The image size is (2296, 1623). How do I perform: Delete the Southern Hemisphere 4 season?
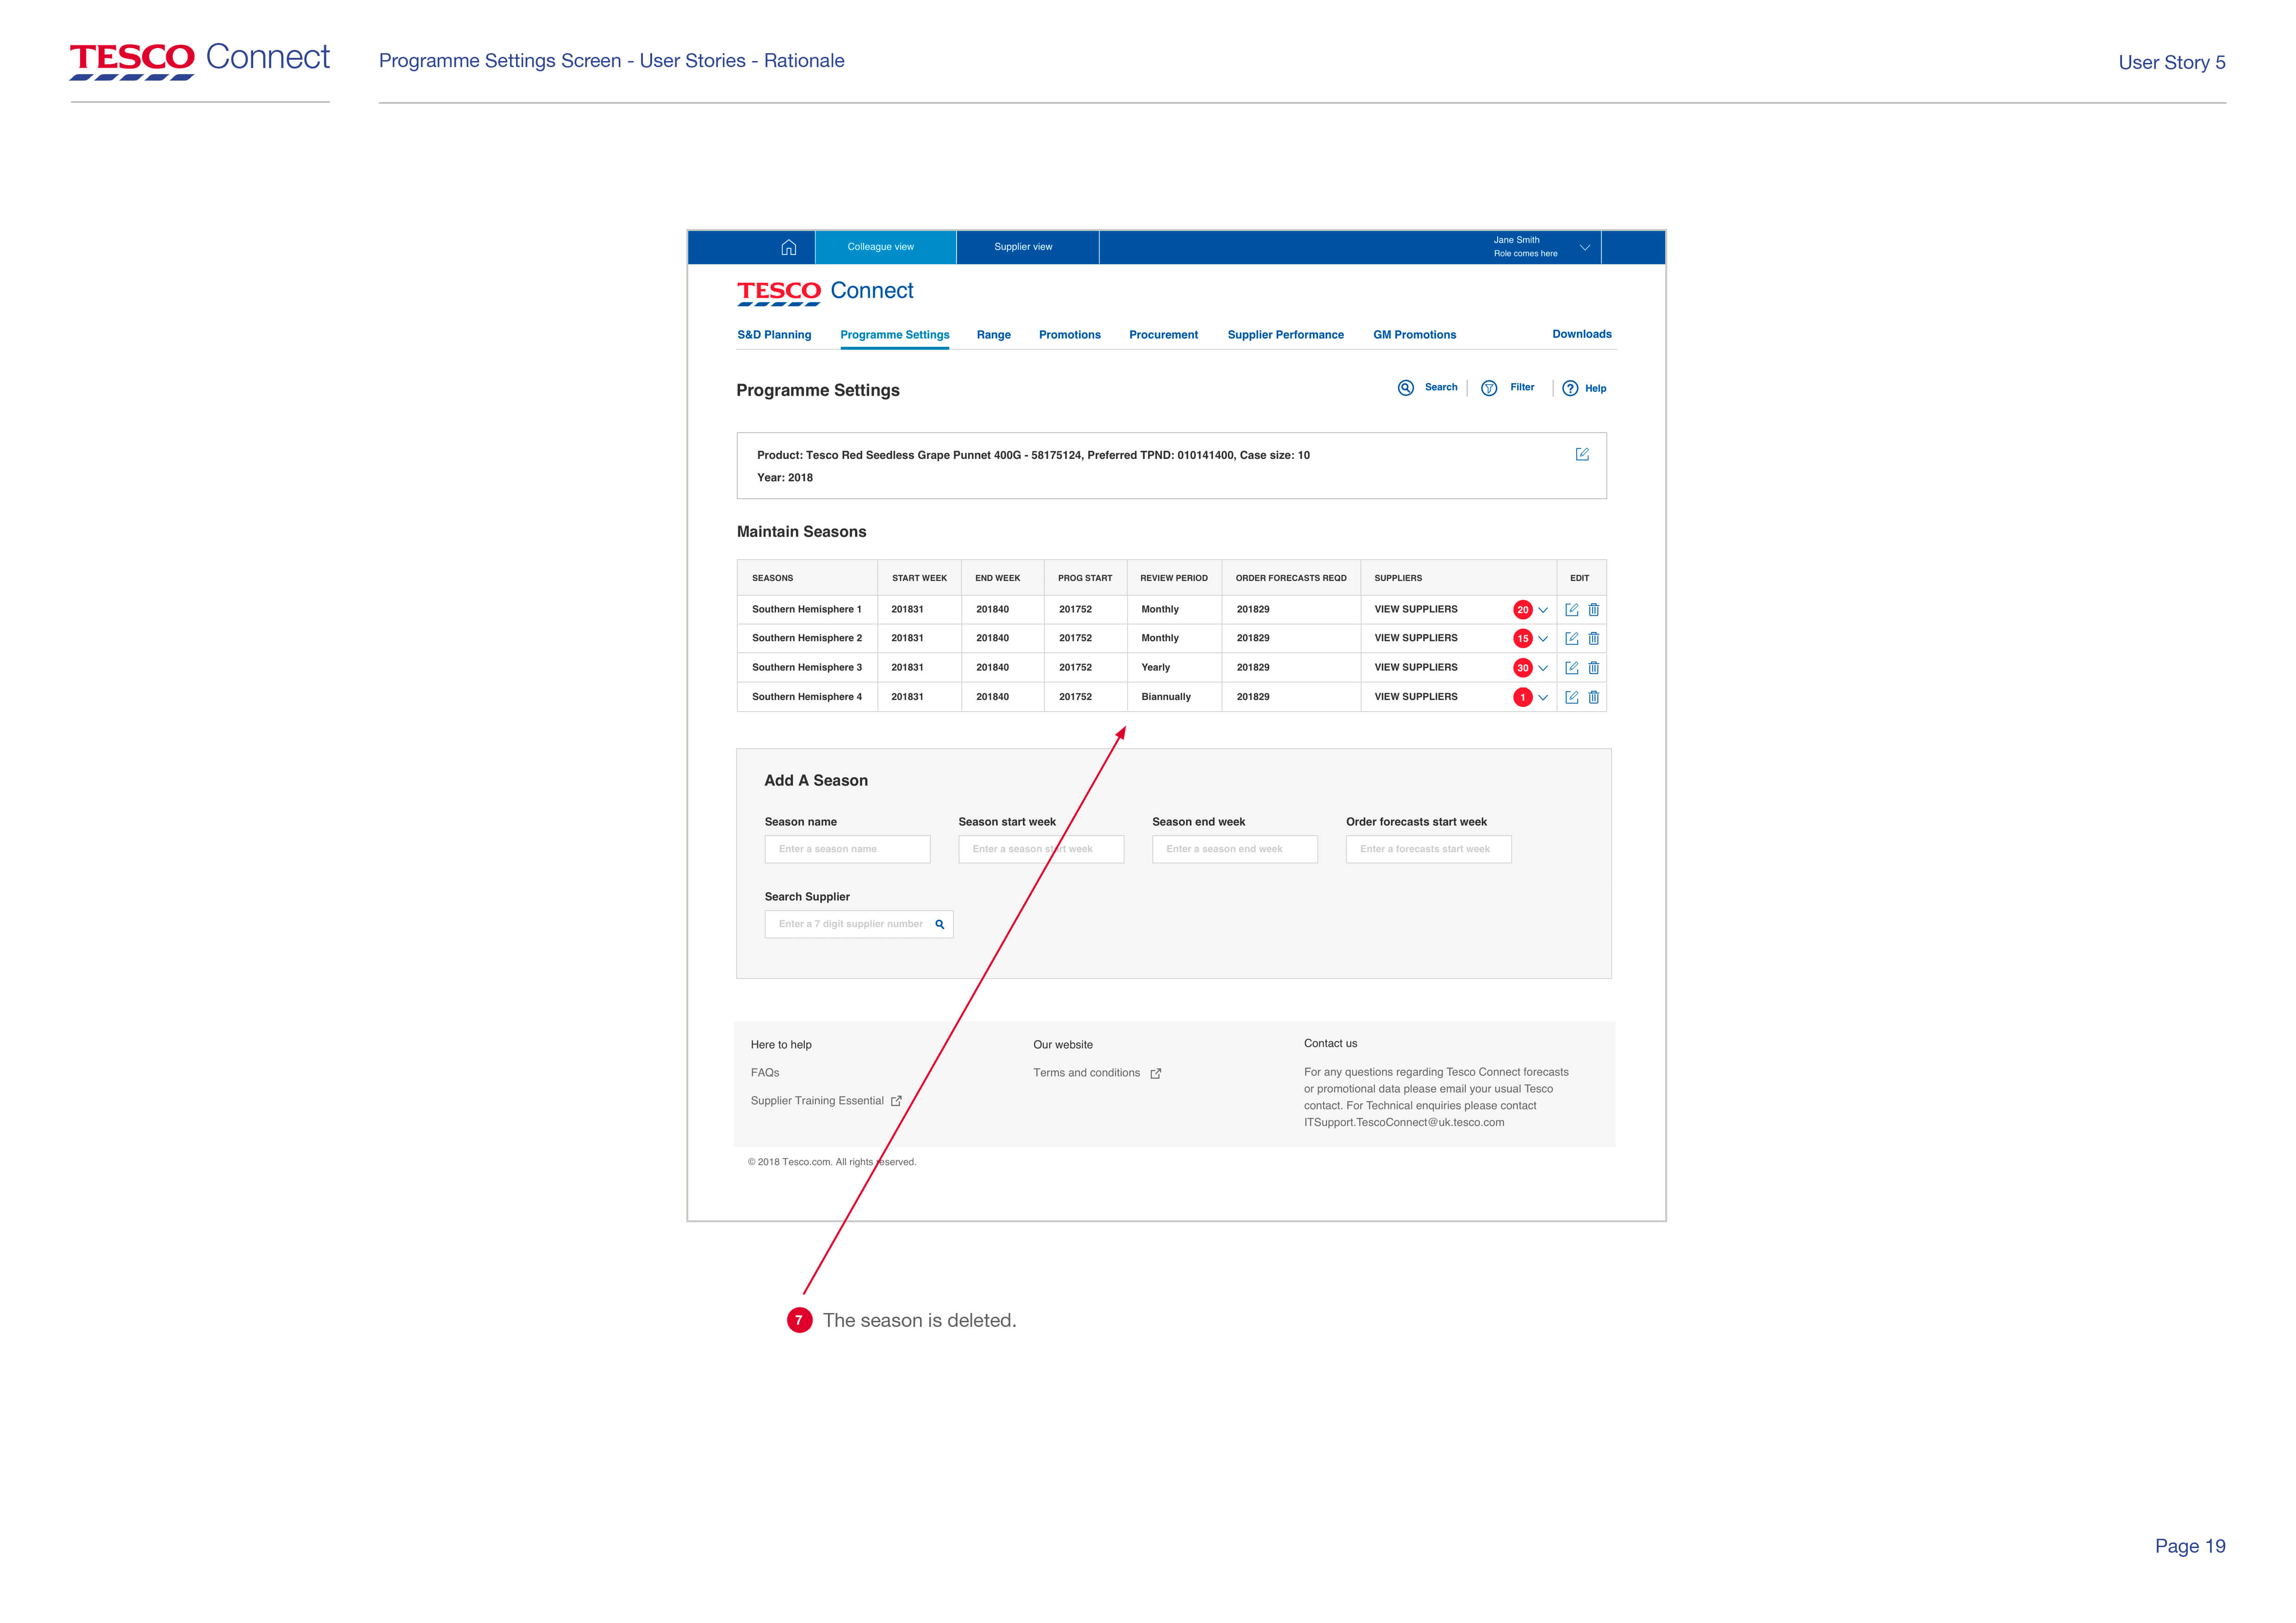[1594, 698]
